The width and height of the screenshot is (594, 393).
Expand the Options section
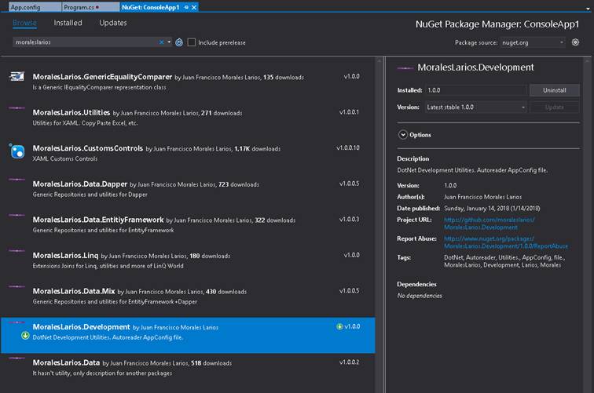click(x=403, y=135)
